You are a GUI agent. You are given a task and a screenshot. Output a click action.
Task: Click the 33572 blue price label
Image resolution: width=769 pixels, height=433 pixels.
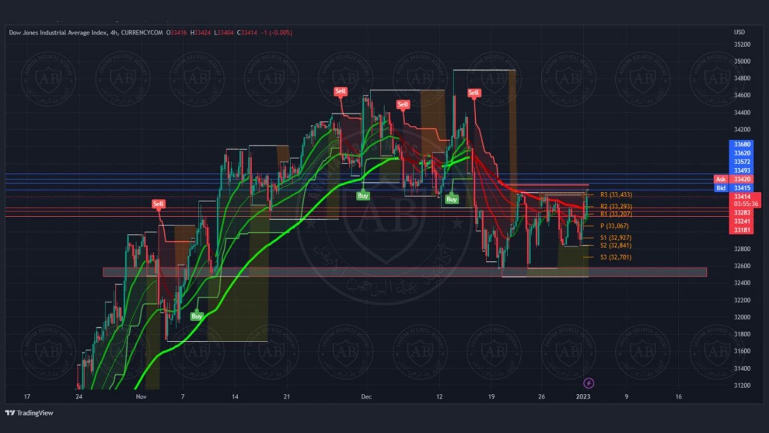pyautogui.click(x=741, y=162)
